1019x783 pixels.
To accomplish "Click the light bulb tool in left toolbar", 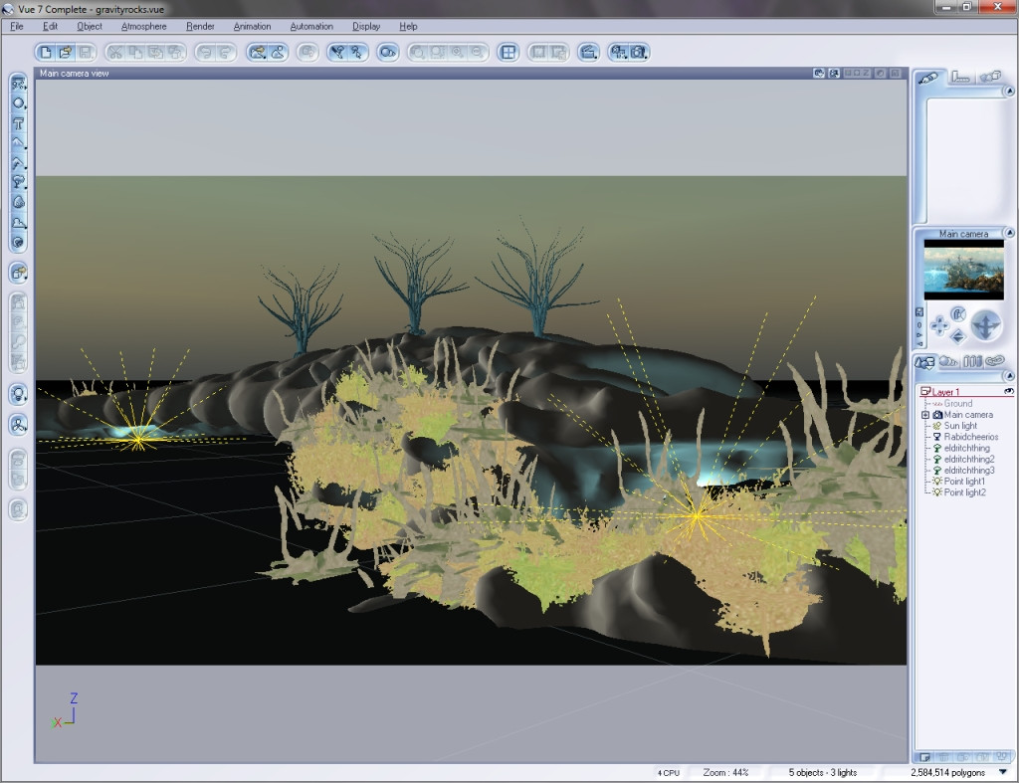I will tap(18, 394).
